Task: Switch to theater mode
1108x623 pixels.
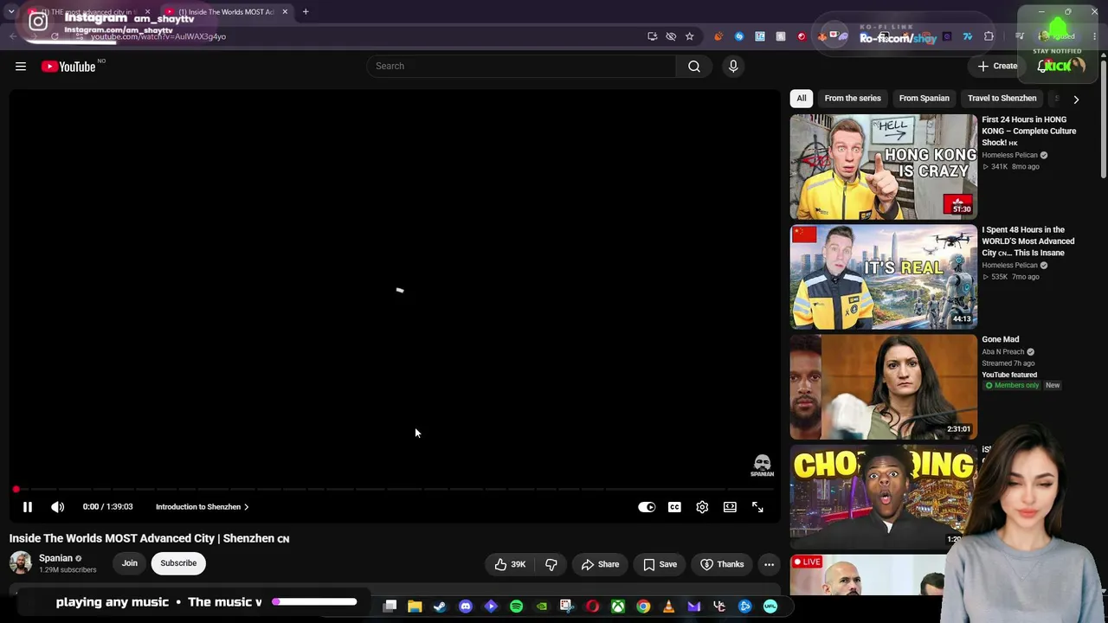Action: coord(730,507)
